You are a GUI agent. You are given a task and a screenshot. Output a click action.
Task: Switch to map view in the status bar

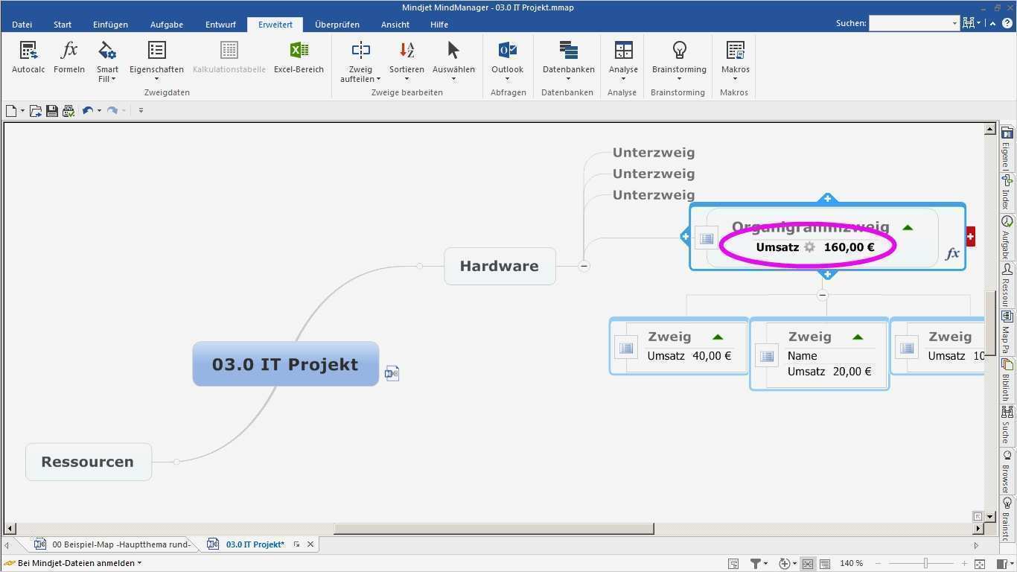808,564
